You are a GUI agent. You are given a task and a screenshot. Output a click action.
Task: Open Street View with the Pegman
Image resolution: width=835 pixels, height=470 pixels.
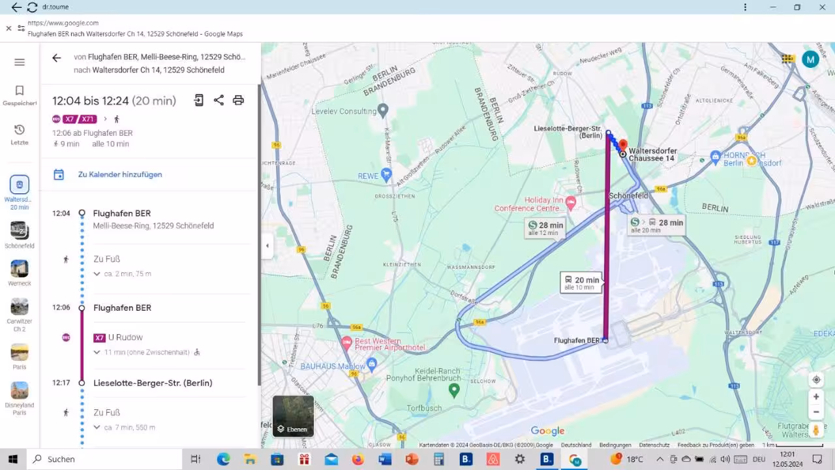tap(816, 430)
